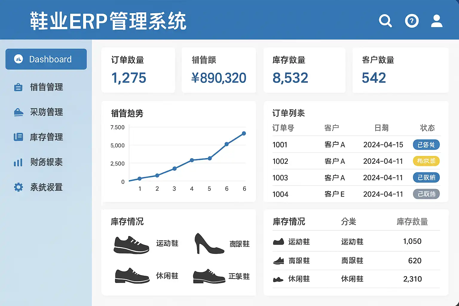Click the 7,500 y-axis label on the chart
This screenshot has height=306, width=459.
pos(117,127)
